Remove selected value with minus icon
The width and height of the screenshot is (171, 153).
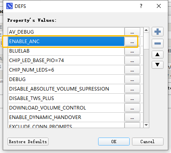click(158, 43)
